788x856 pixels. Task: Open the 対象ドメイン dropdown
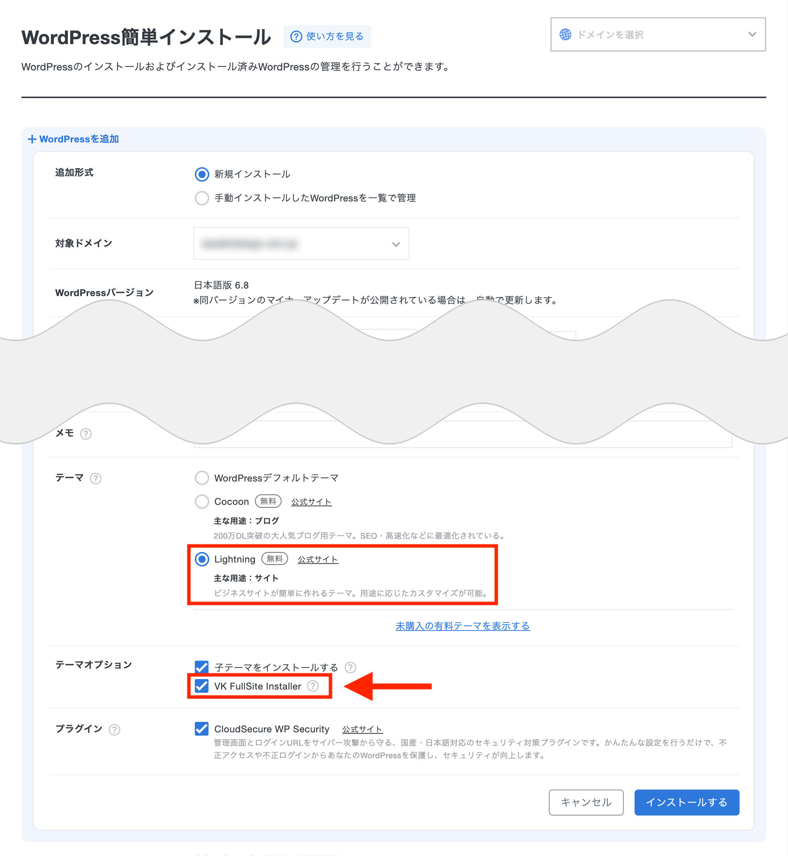tap(301, 243)
